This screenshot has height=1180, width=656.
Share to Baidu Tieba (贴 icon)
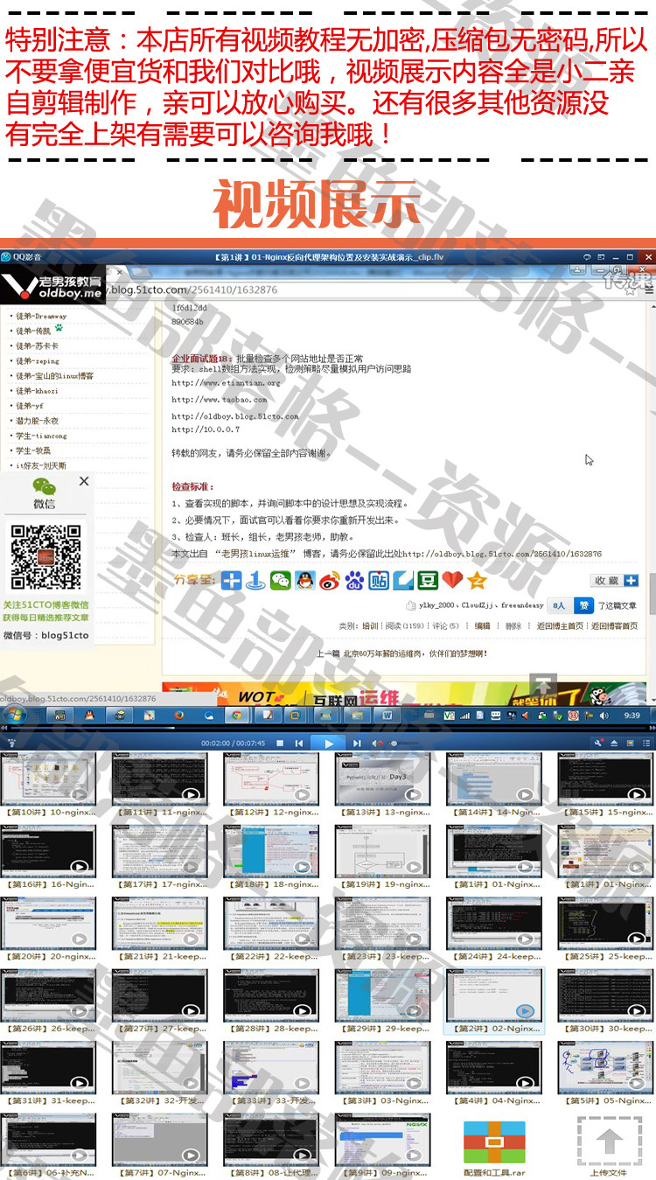[379, 580]
